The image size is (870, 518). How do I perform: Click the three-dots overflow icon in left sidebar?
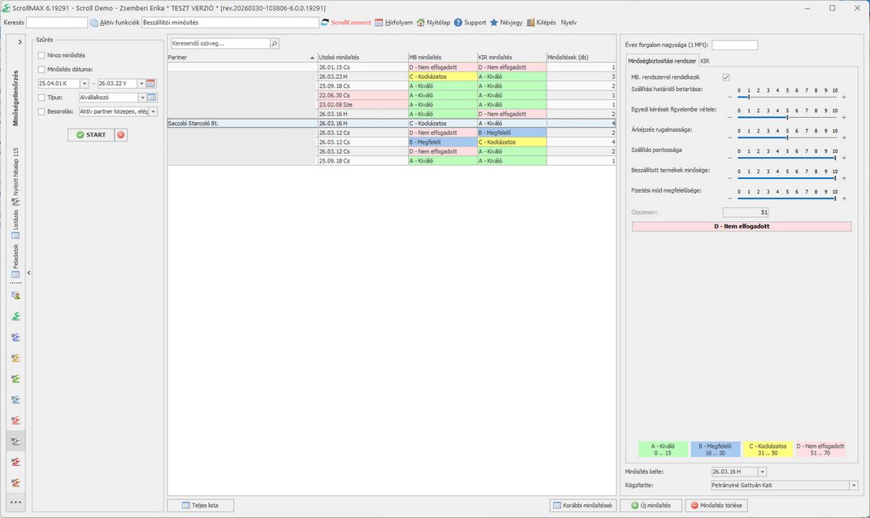point(15,504)
